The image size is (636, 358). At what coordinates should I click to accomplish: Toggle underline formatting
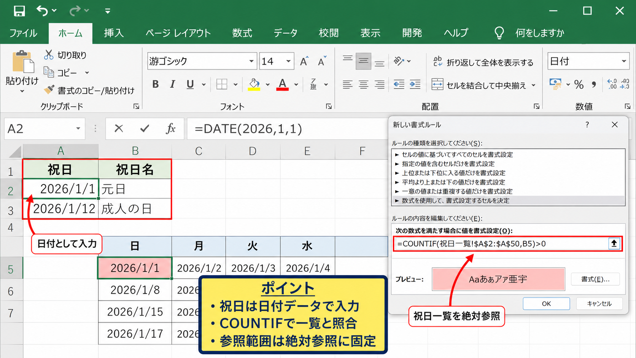[190, 84]
